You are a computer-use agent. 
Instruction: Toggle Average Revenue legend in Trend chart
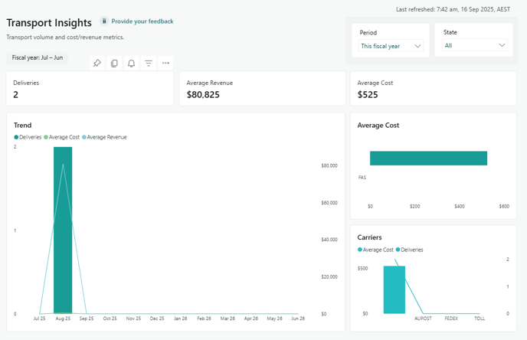[x=104, y=137]
